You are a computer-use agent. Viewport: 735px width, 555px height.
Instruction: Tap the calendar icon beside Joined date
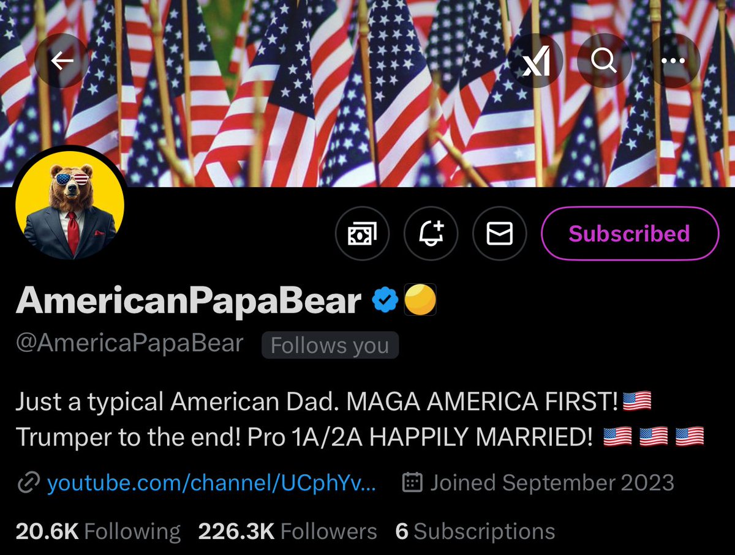[x=412, y=483]
